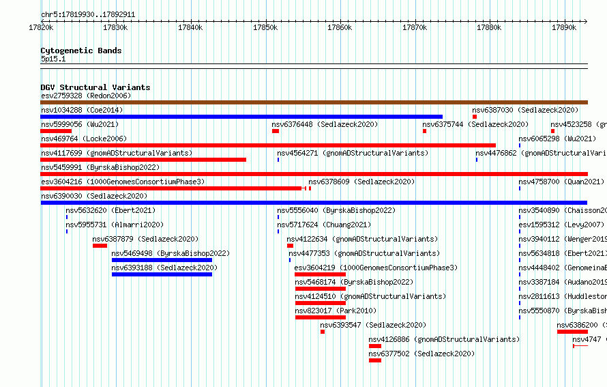
Task: Click nsv6393547 (Sedlazeck2020) label
Action: pos(373,325)
